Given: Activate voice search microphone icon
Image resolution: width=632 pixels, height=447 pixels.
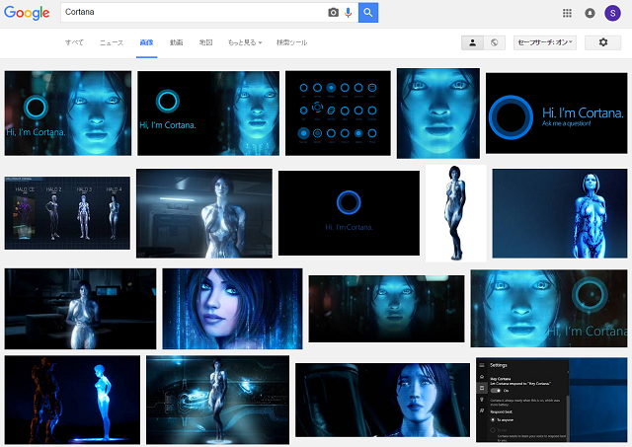Looking at the screenshot, I should tap(349, 13).
